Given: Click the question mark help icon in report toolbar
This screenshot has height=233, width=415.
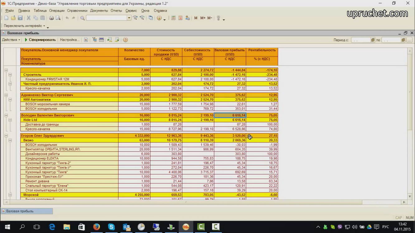Looking at the screenshot, I should click(125, 40).
